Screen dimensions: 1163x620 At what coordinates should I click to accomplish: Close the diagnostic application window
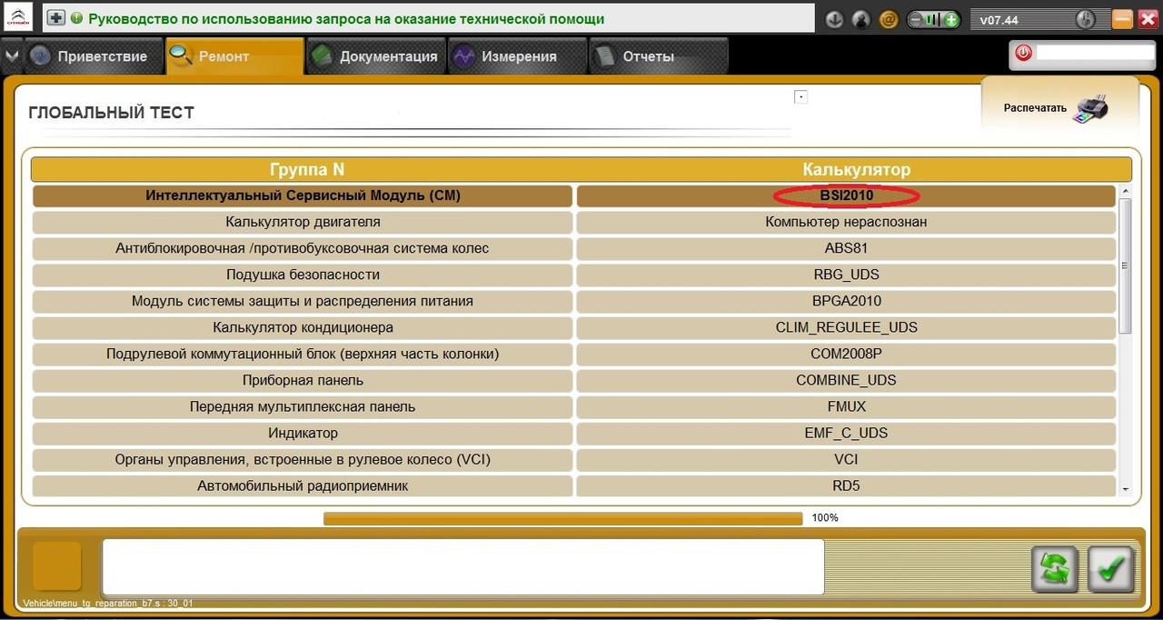pyautogui.click(x=1147, y=18)
